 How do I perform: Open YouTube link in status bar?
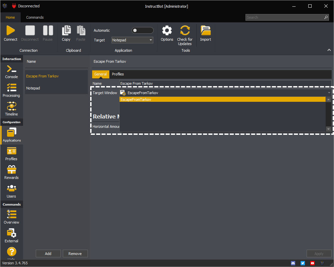click(x=312, y=263)
